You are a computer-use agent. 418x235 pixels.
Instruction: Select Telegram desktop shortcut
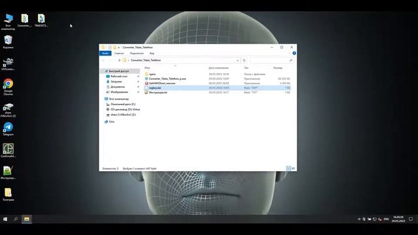tap(8, 129)
